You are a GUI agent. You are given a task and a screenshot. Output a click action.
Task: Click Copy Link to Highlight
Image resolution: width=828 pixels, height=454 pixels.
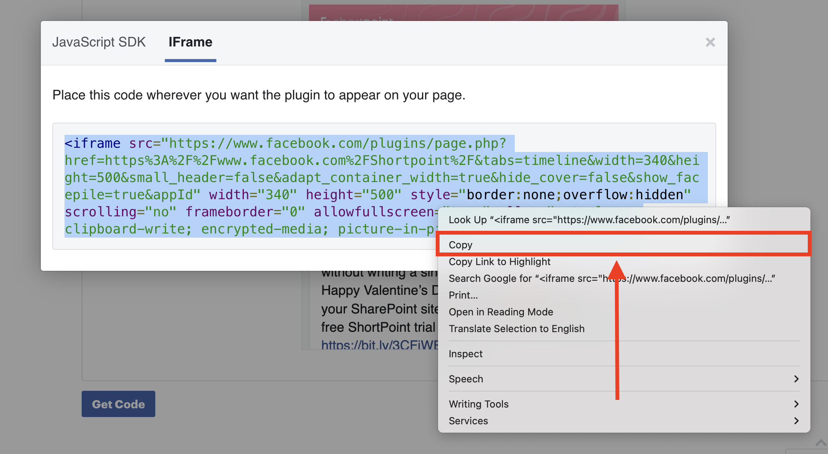point(499,262)
